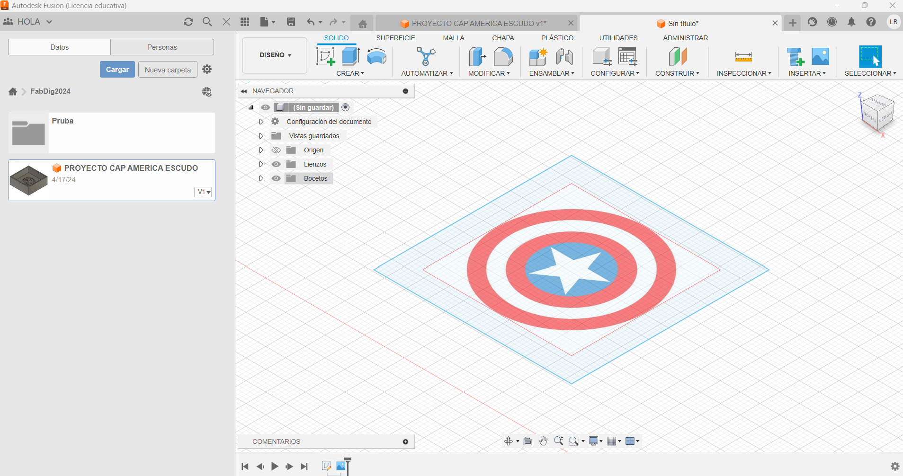Click the Look At tool icon
This screenshot has height=476, width=903.
(527, 441)
